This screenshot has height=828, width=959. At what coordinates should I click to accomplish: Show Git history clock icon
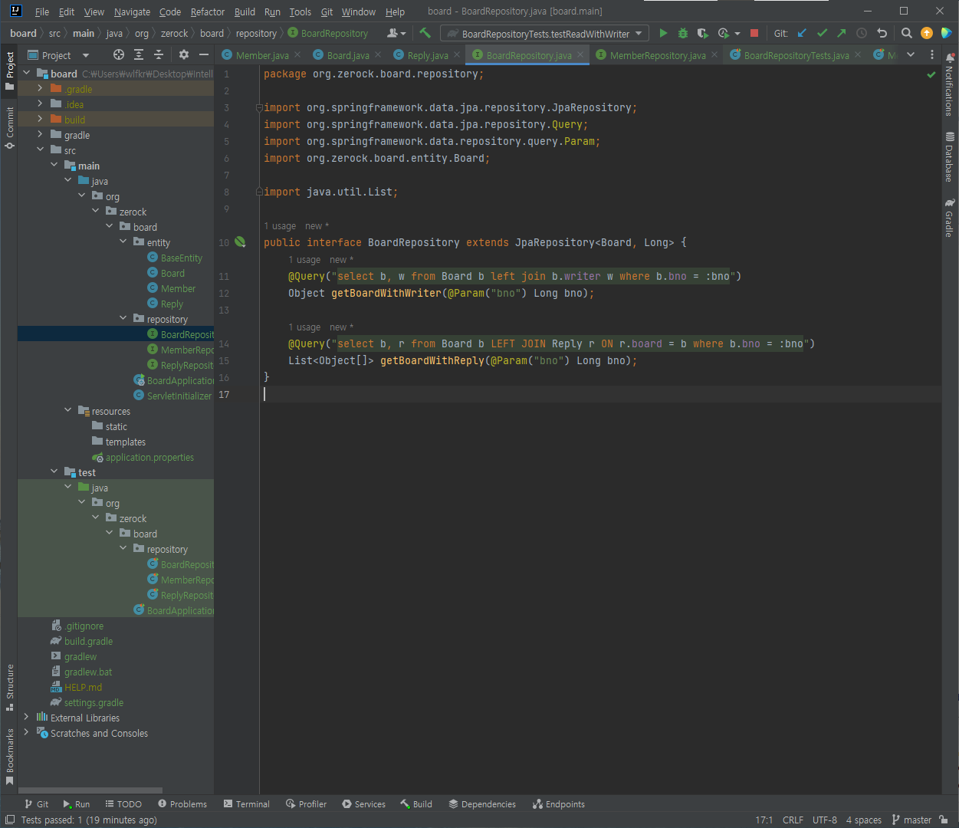point(862,33)
